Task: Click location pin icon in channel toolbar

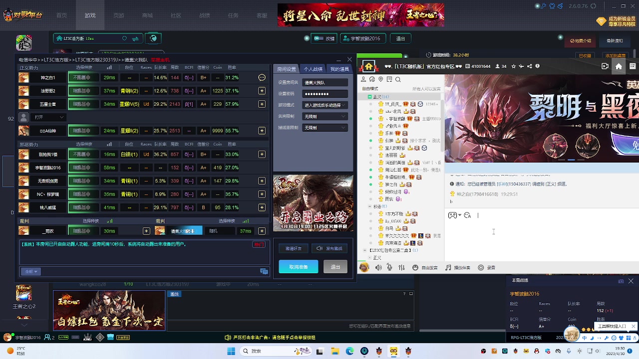Action: pyautogui.click(x=380, y=79)
